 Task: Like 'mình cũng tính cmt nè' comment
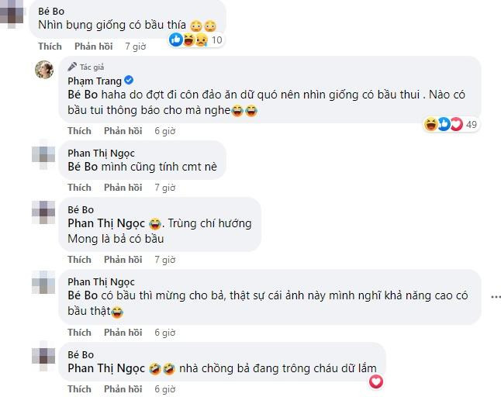tap(79, 188)
